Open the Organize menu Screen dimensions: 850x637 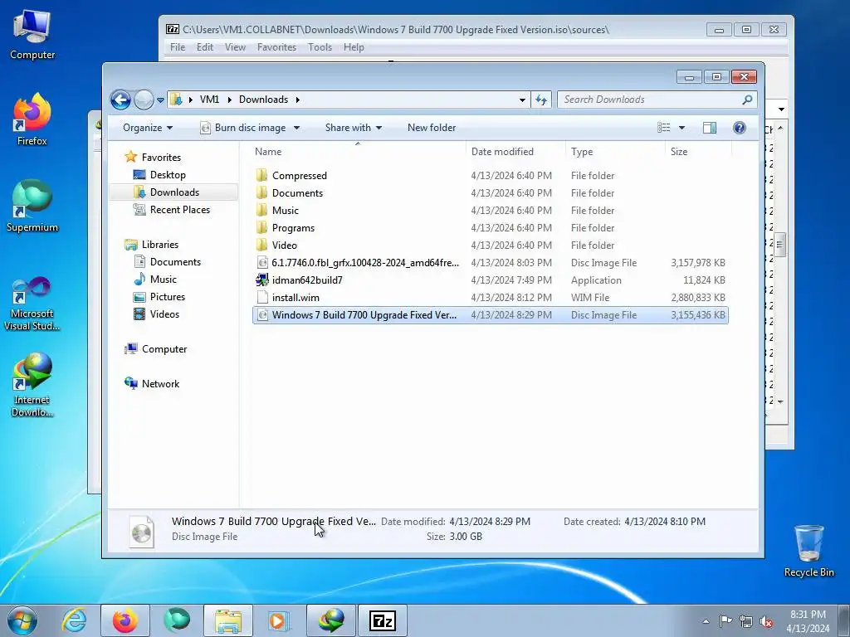coord(148,128)
